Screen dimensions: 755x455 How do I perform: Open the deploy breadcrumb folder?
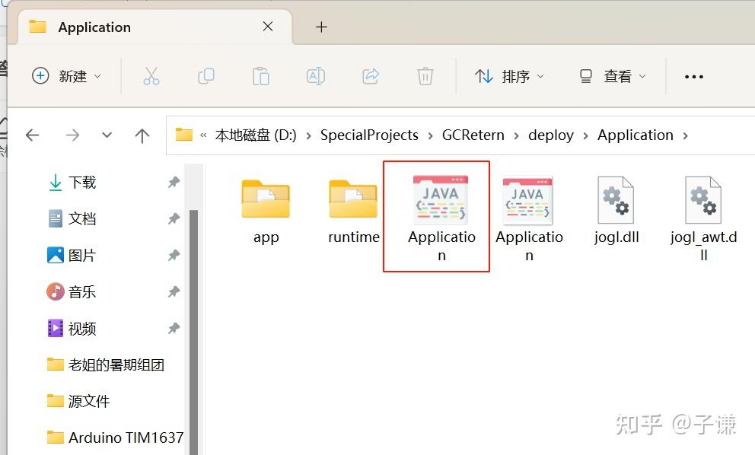coord(551,135)
